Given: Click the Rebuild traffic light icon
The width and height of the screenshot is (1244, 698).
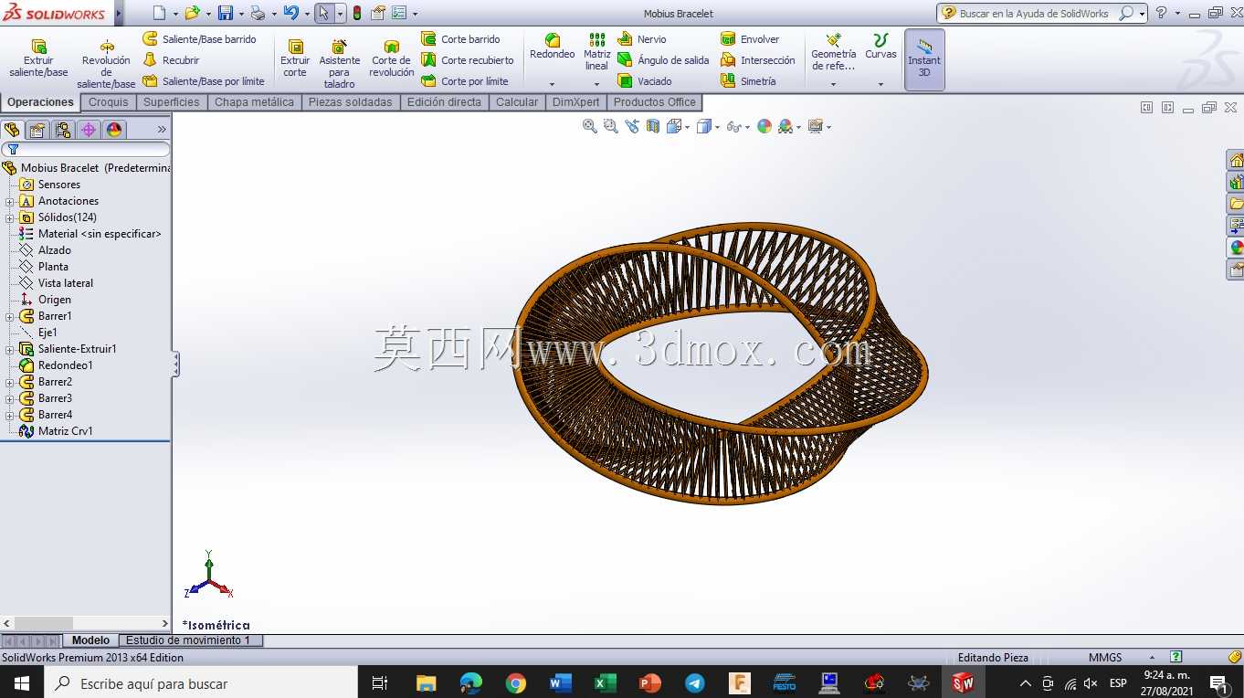Looking at the screenshot, I should click(x=357, y=13).
